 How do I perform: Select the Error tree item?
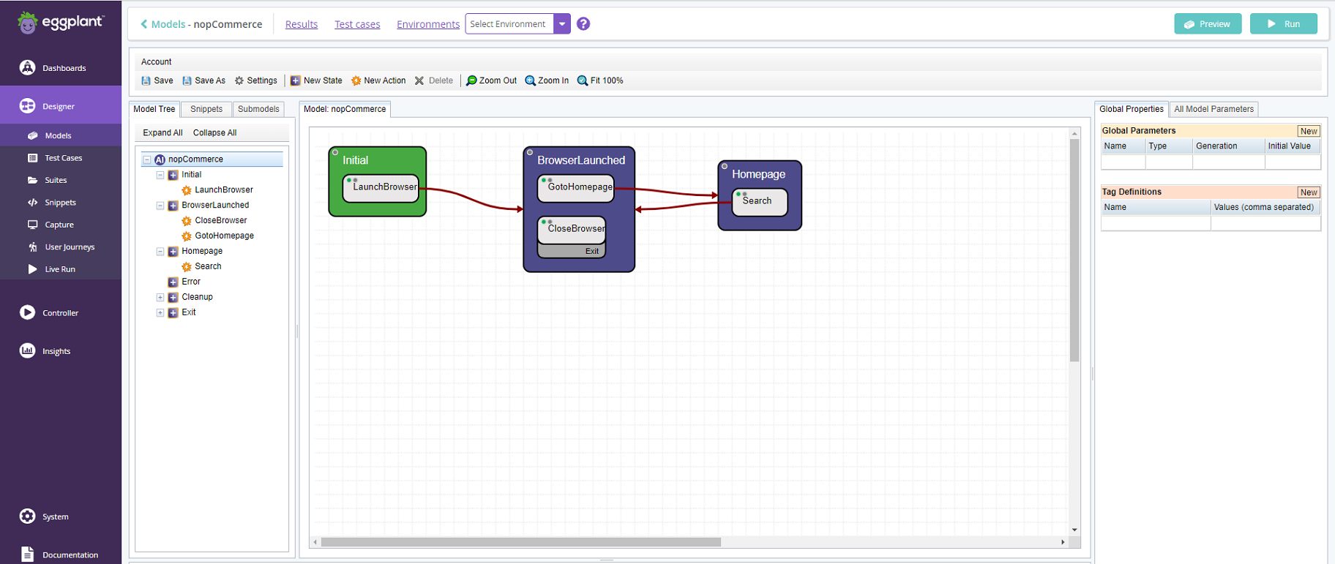tap(184, 282)
